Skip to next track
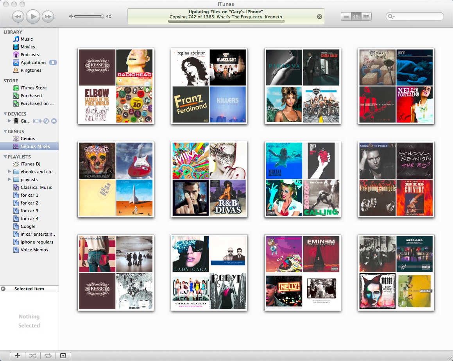The width and height of the screenshot is (453, 361). pyautogui.click(x=48, y=16)
